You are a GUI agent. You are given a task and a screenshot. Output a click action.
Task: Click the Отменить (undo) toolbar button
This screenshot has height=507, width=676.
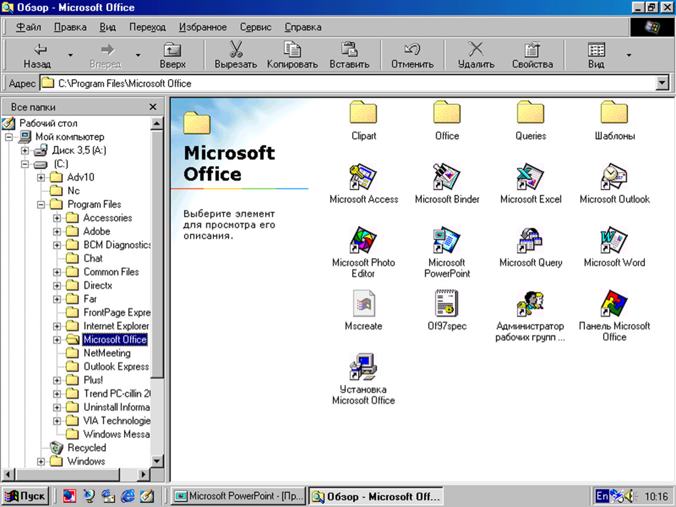pos(412,55)
